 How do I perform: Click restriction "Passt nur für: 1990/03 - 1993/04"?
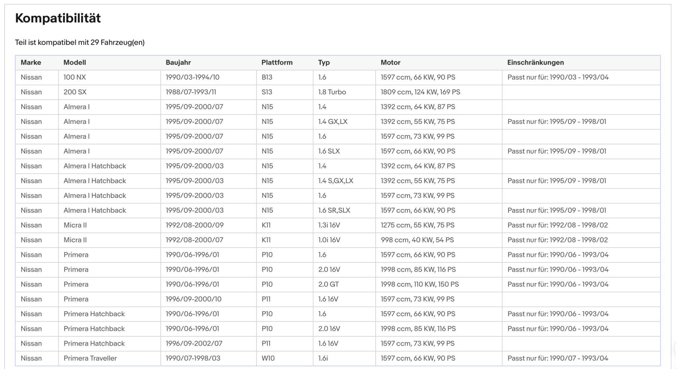[x=558, y=77]
